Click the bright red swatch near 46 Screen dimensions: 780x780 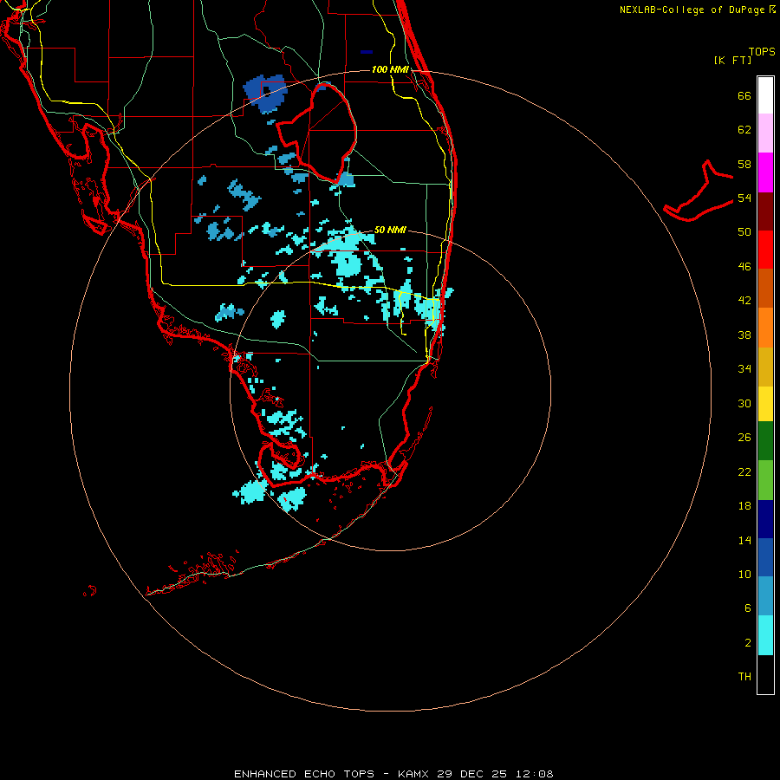coord(765,250)
